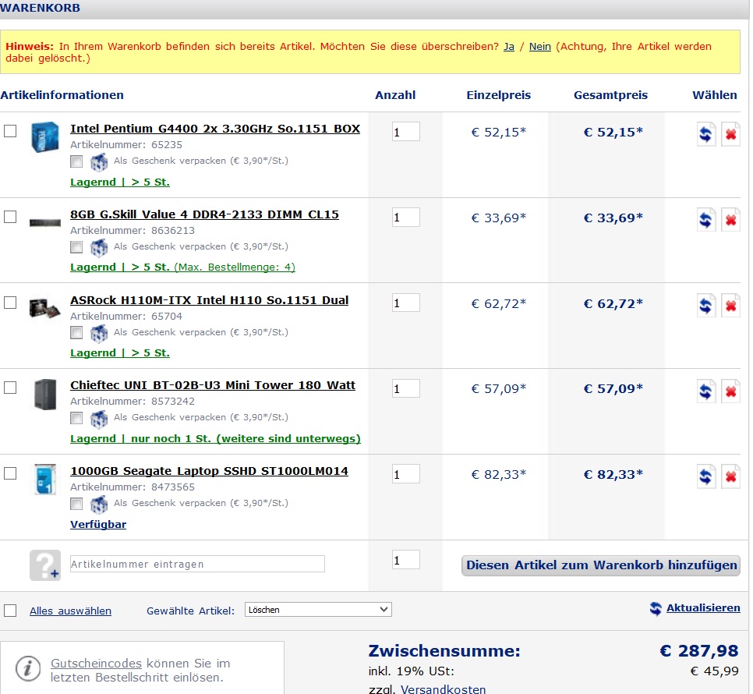Click the gift-wrap icon under G.Skill Value RAM
Image resolution: width=753 pixels, height=694 pixels.
pos(99,247)
